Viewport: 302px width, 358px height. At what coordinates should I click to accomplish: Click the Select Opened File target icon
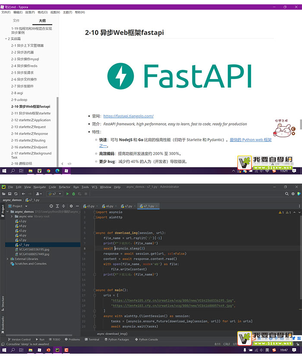[51, 206]
